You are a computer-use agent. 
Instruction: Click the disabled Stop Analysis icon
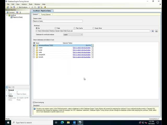pos(29,7)
